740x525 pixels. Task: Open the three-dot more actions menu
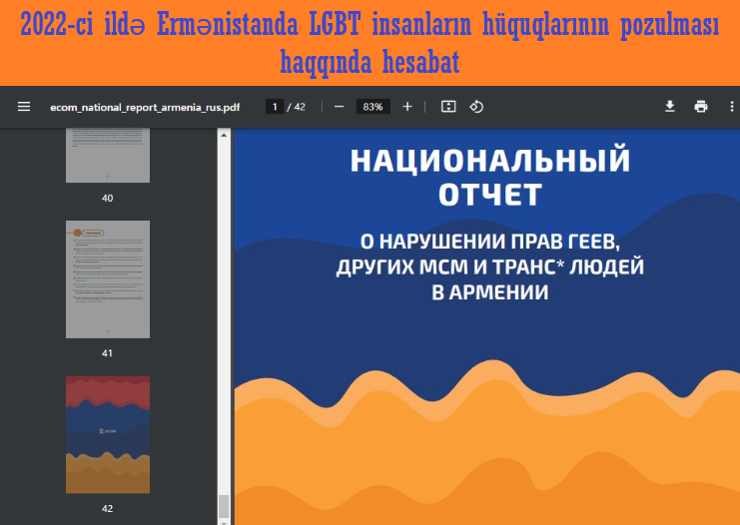click(731, 107)
